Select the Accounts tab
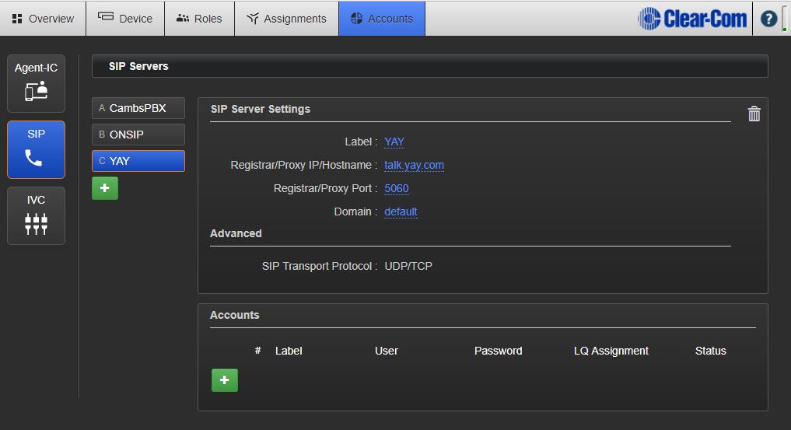This screenshot has width=791, height=430. [381, 19]
